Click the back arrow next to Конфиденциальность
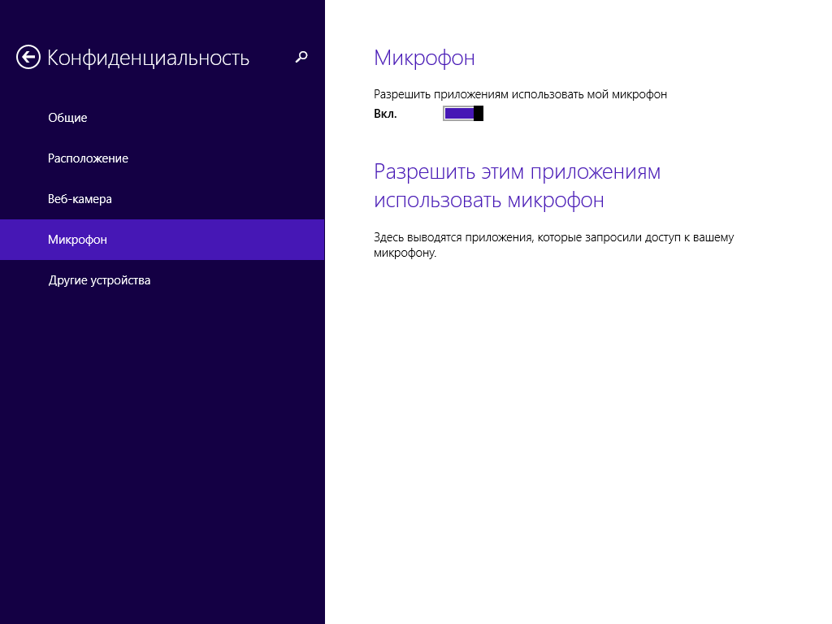Viewport: 832px width, 624px height. 28,57
